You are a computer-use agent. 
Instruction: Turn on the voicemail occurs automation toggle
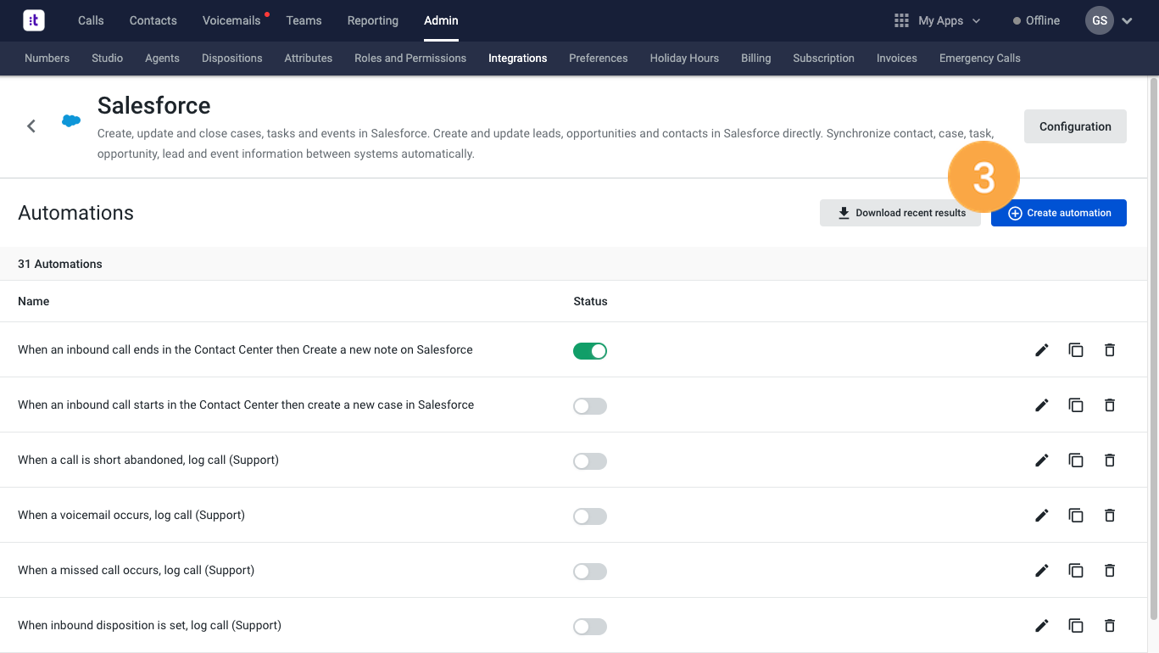coord(590,516)
